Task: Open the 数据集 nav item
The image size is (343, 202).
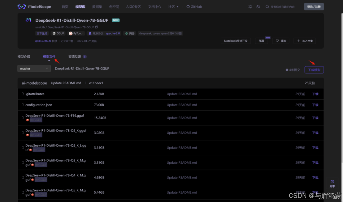Action: (x=97, y=7)
